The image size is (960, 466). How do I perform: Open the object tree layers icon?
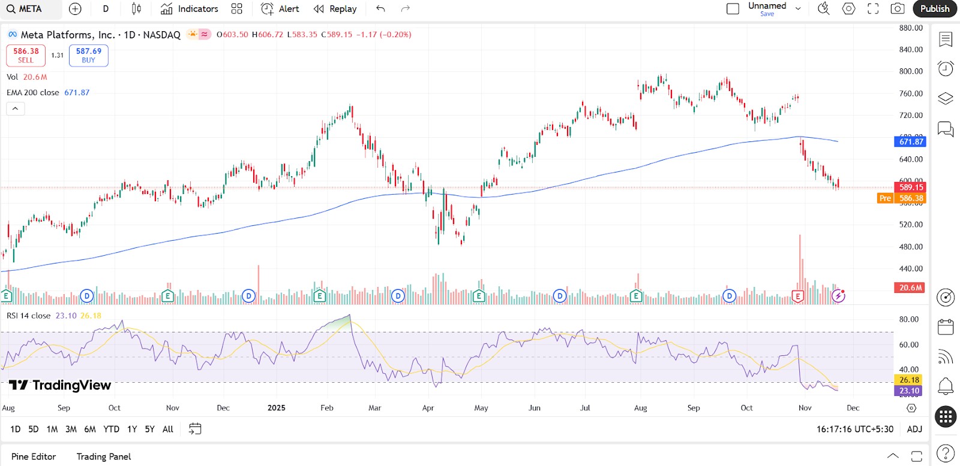coord(946,98)
